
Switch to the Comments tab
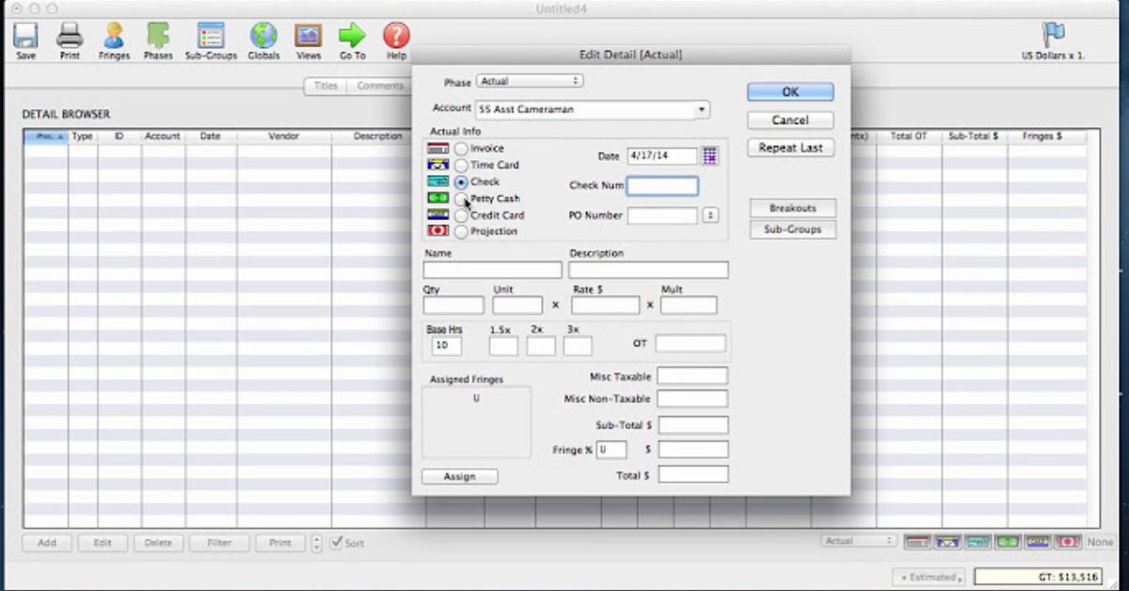379,86
